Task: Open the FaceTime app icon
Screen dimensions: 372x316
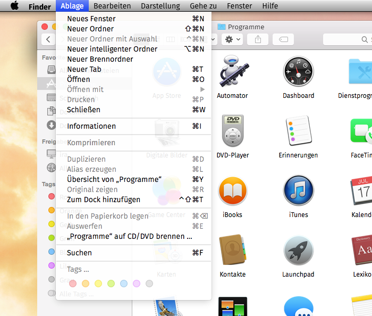Action: (x=361, y=131)
